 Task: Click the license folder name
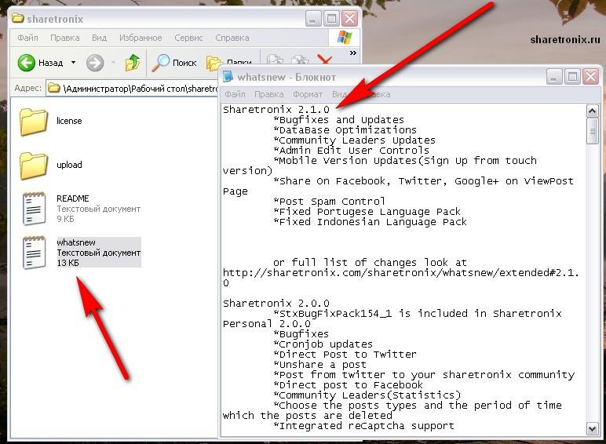(69, 121)
